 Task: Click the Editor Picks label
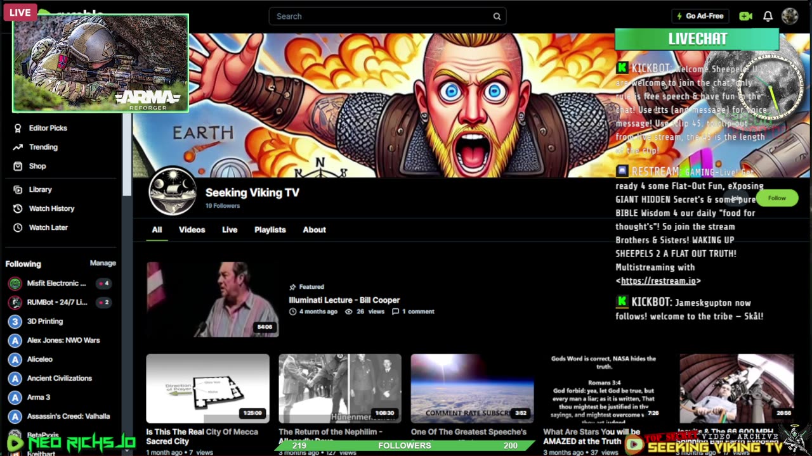pyautogui.click(x=48, y=128)
